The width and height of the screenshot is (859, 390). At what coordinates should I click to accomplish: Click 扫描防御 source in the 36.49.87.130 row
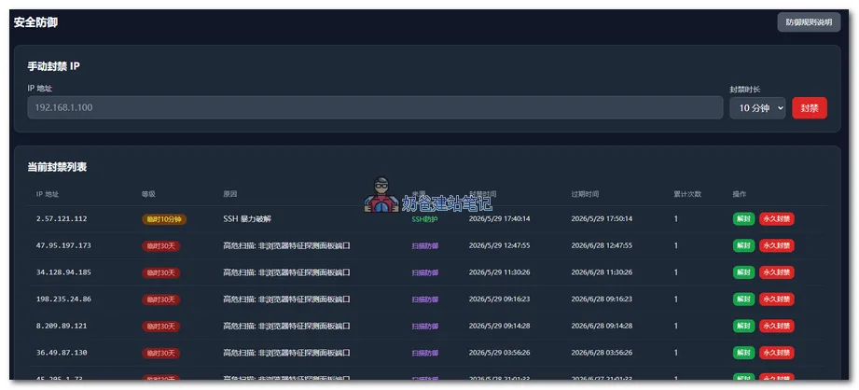point(425,354)
